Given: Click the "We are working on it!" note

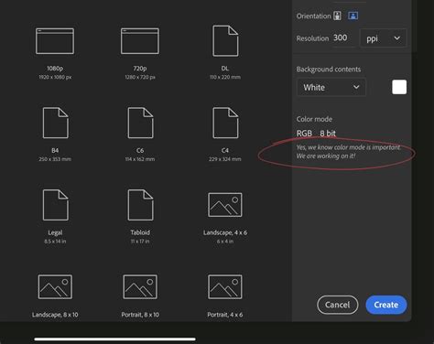Looking at the screenshot, I should pyautogui.click(x=326, y=156).
